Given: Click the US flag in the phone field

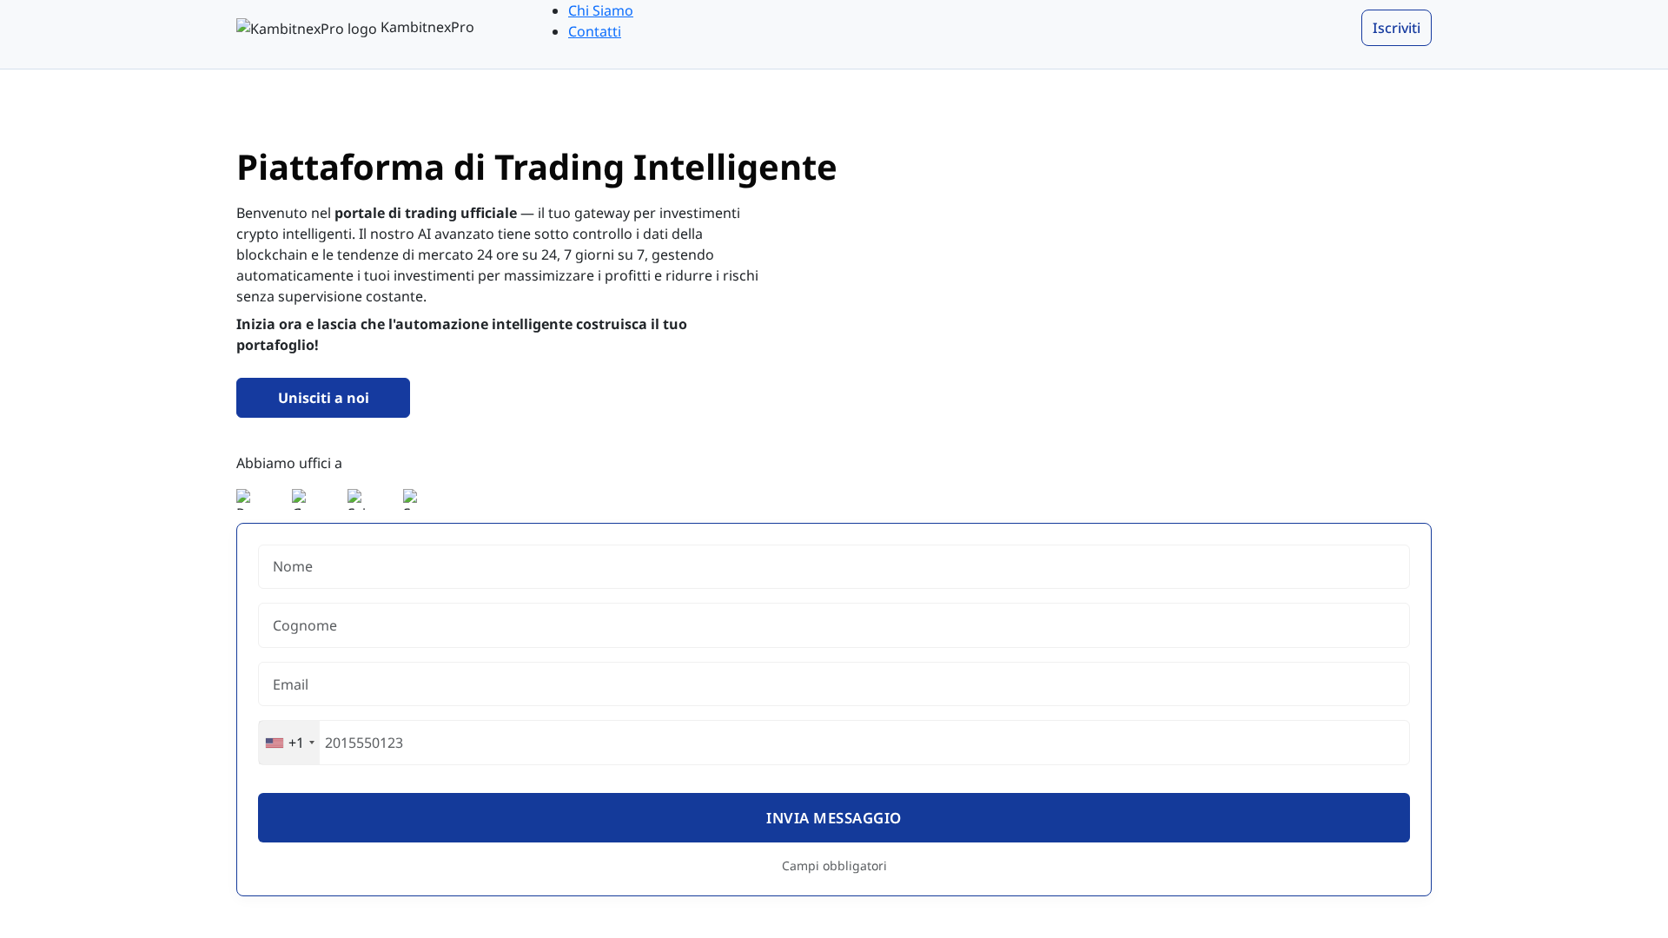Looking at the screenshot, I should tap(274, 743).
